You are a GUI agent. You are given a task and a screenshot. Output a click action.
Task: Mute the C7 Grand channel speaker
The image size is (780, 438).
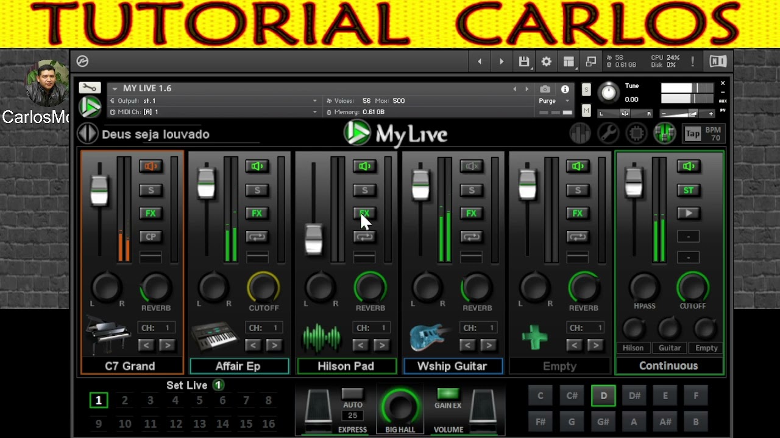click(x=151, y=166)
